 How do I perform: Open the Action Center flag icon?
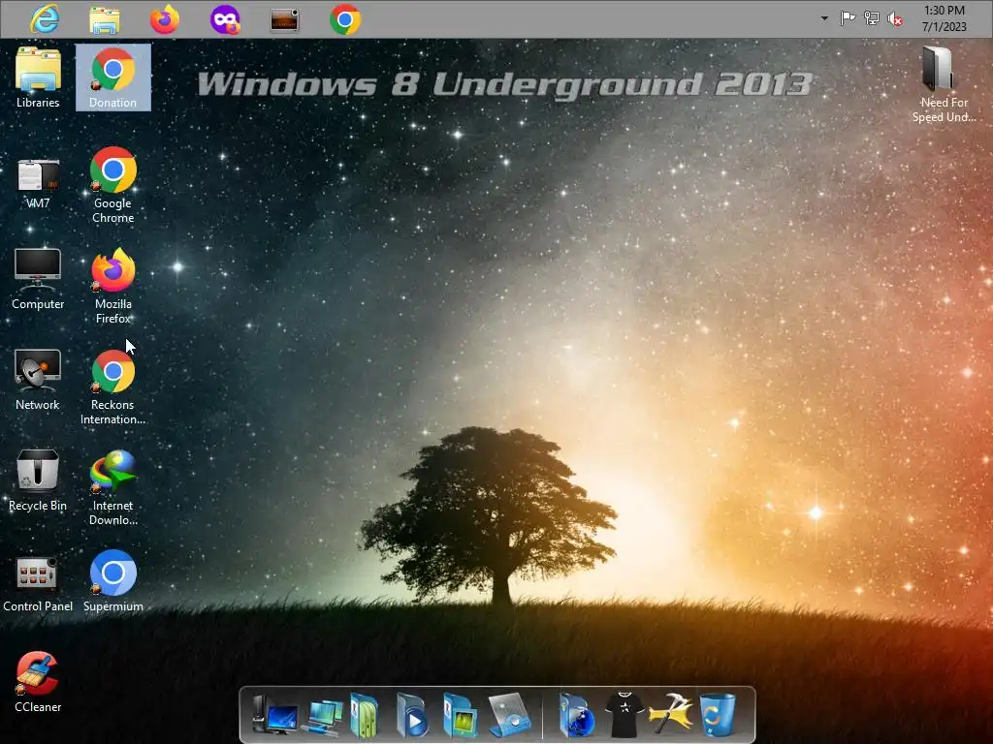click(848, 18)
